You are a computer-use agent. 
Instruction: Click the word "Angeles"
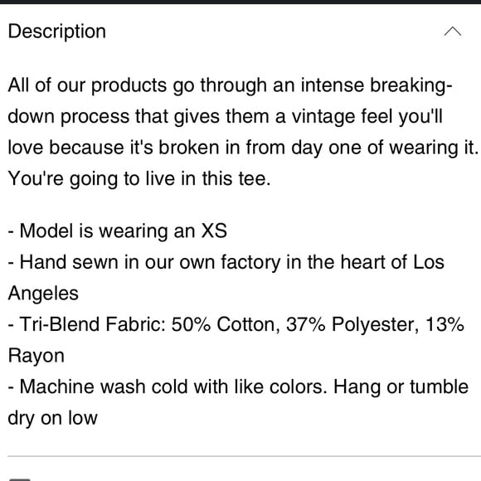click(43, 294)
